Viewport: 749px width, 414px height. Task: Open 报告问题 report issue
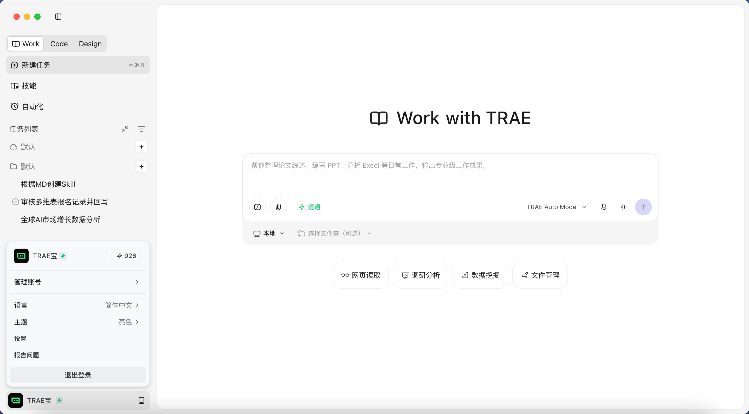click(78, 355)
